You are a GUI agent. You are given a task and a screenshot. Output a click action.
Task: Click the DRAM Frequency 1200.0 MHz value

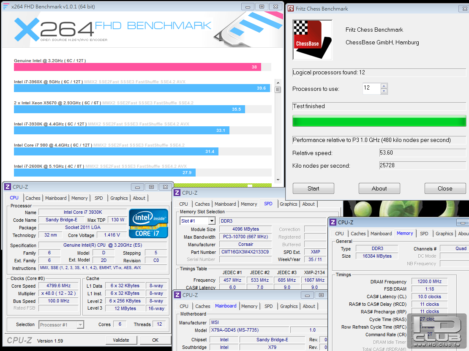point(429,281)
